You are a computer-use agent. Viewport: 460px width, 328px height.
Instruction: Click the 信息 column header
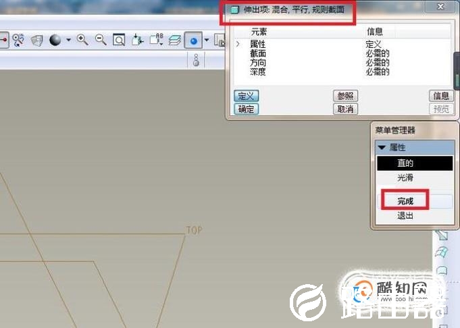[375, 32]
